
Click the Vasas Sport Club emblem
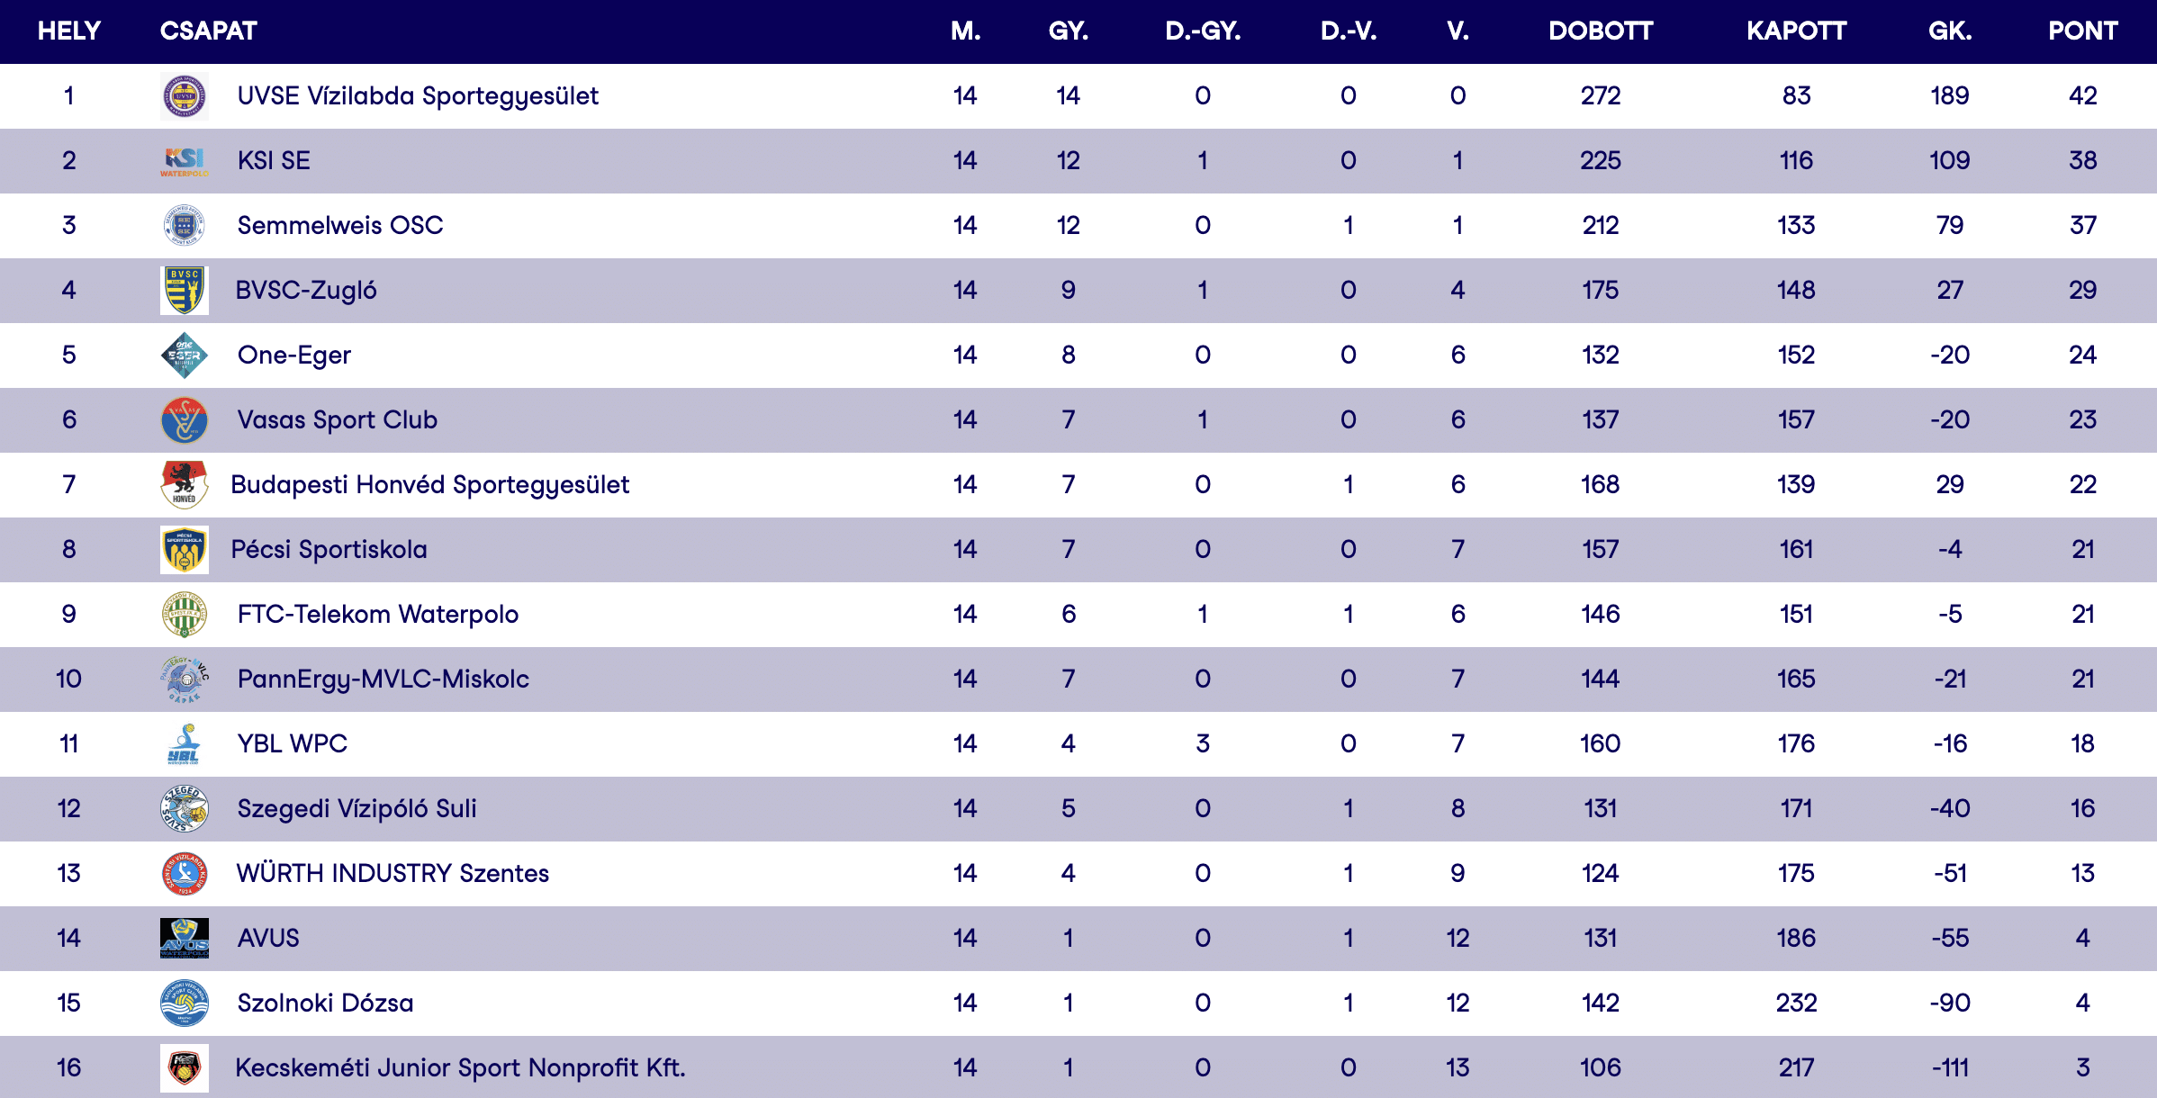pos(184,420)
